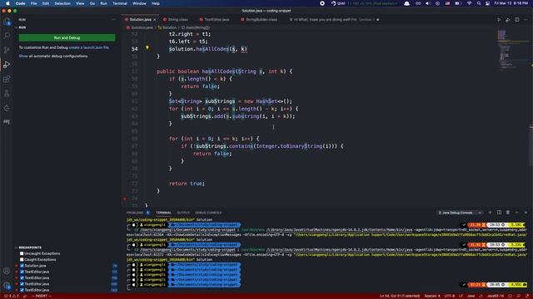Image resolution: width=533 pixels, height=299 pixels.
Task: Open the Go menu
Action: pyautogui.click(x=92, y=3)
